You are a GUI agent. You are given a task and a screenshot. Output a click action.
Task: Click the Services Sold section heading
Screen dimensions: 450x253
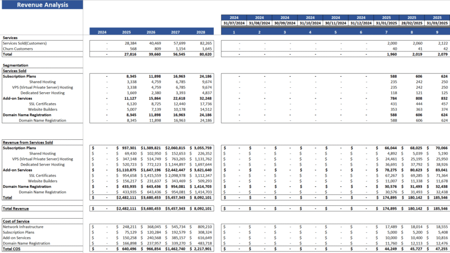[14, 71]
